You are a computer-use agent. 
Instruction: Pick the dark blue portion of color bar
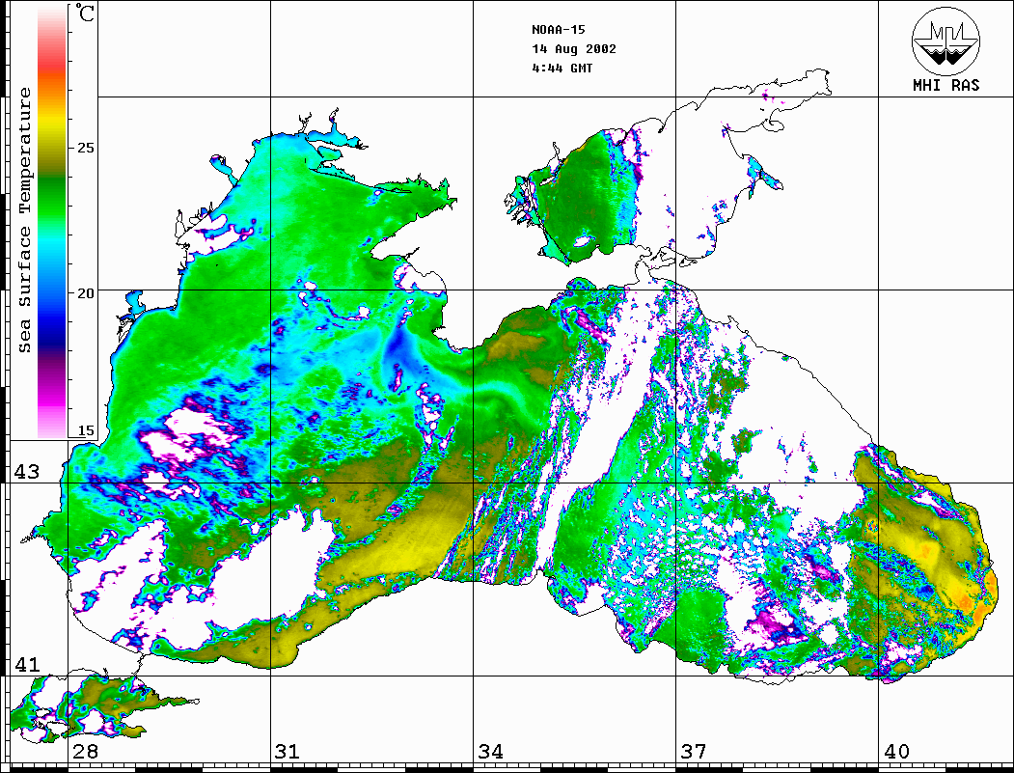[52, 333]
